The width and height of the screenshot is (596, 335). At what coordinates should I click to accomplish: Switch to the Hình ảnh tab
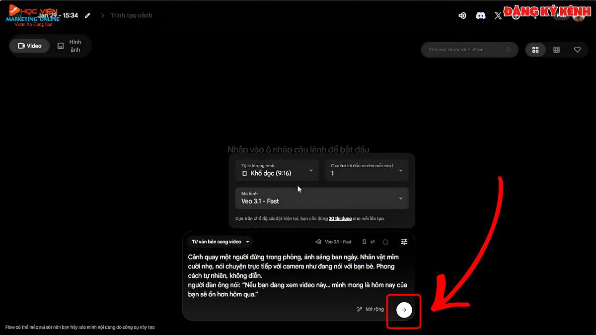point(70,46)
